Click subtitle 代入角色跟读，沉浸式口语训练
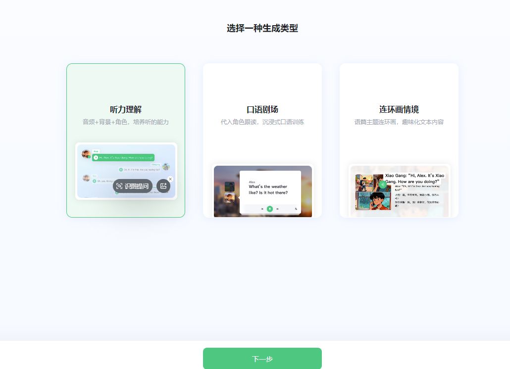 (x=262, y=122)
